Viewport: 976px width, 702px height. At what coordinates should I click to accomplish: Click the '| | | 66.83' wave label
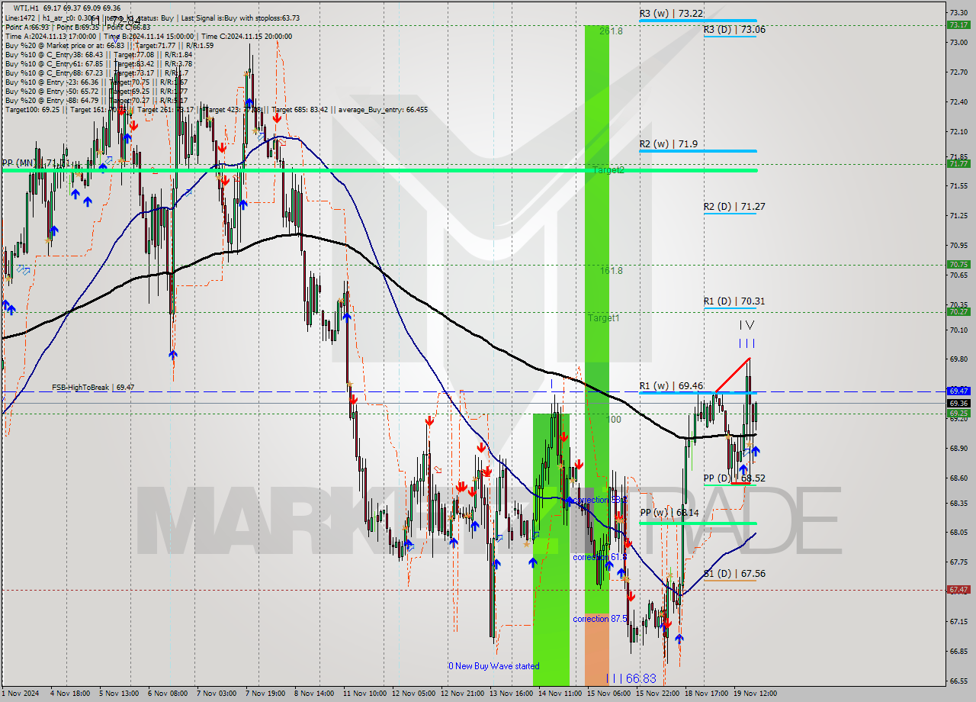click(631, 678)
